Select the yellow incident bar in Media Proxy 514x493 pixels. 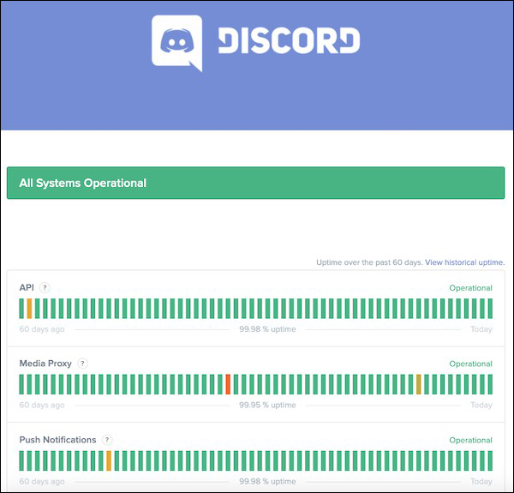[x=419, y=384]
